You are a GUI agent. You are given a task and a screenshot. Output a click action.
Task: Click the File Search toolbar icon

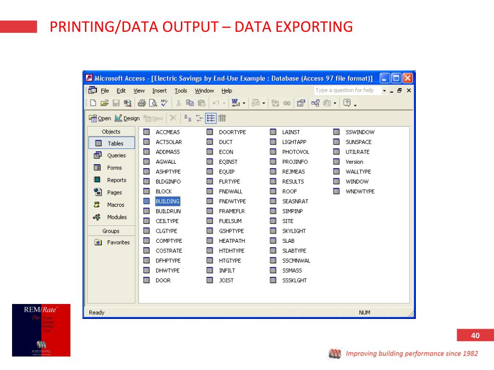[x=127, y=103]
